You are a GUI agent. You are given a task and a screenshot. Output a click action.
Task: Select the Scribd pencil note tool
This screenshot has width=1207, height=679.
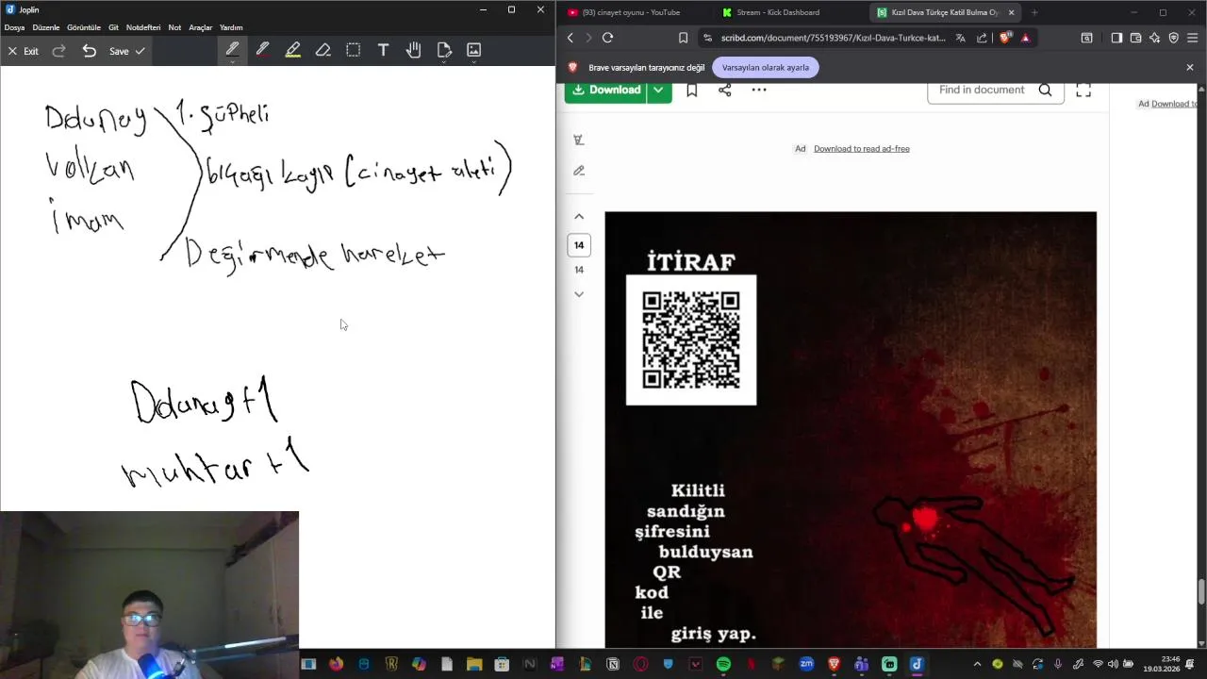579,171
